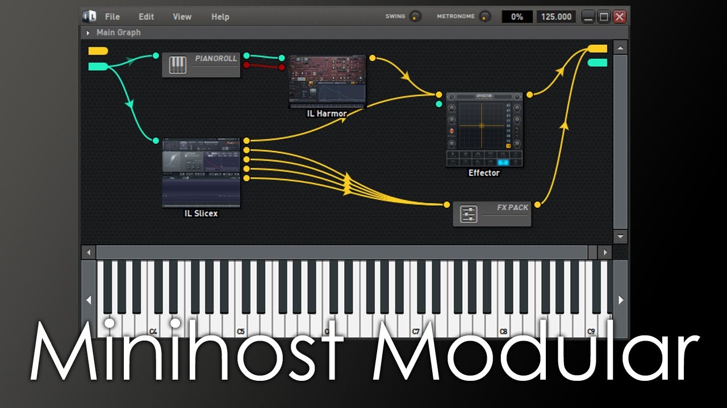Viewport: 727px width, 408px height.
Task: Shift the keyboard left with the left arrow
Action: point(89,300)
